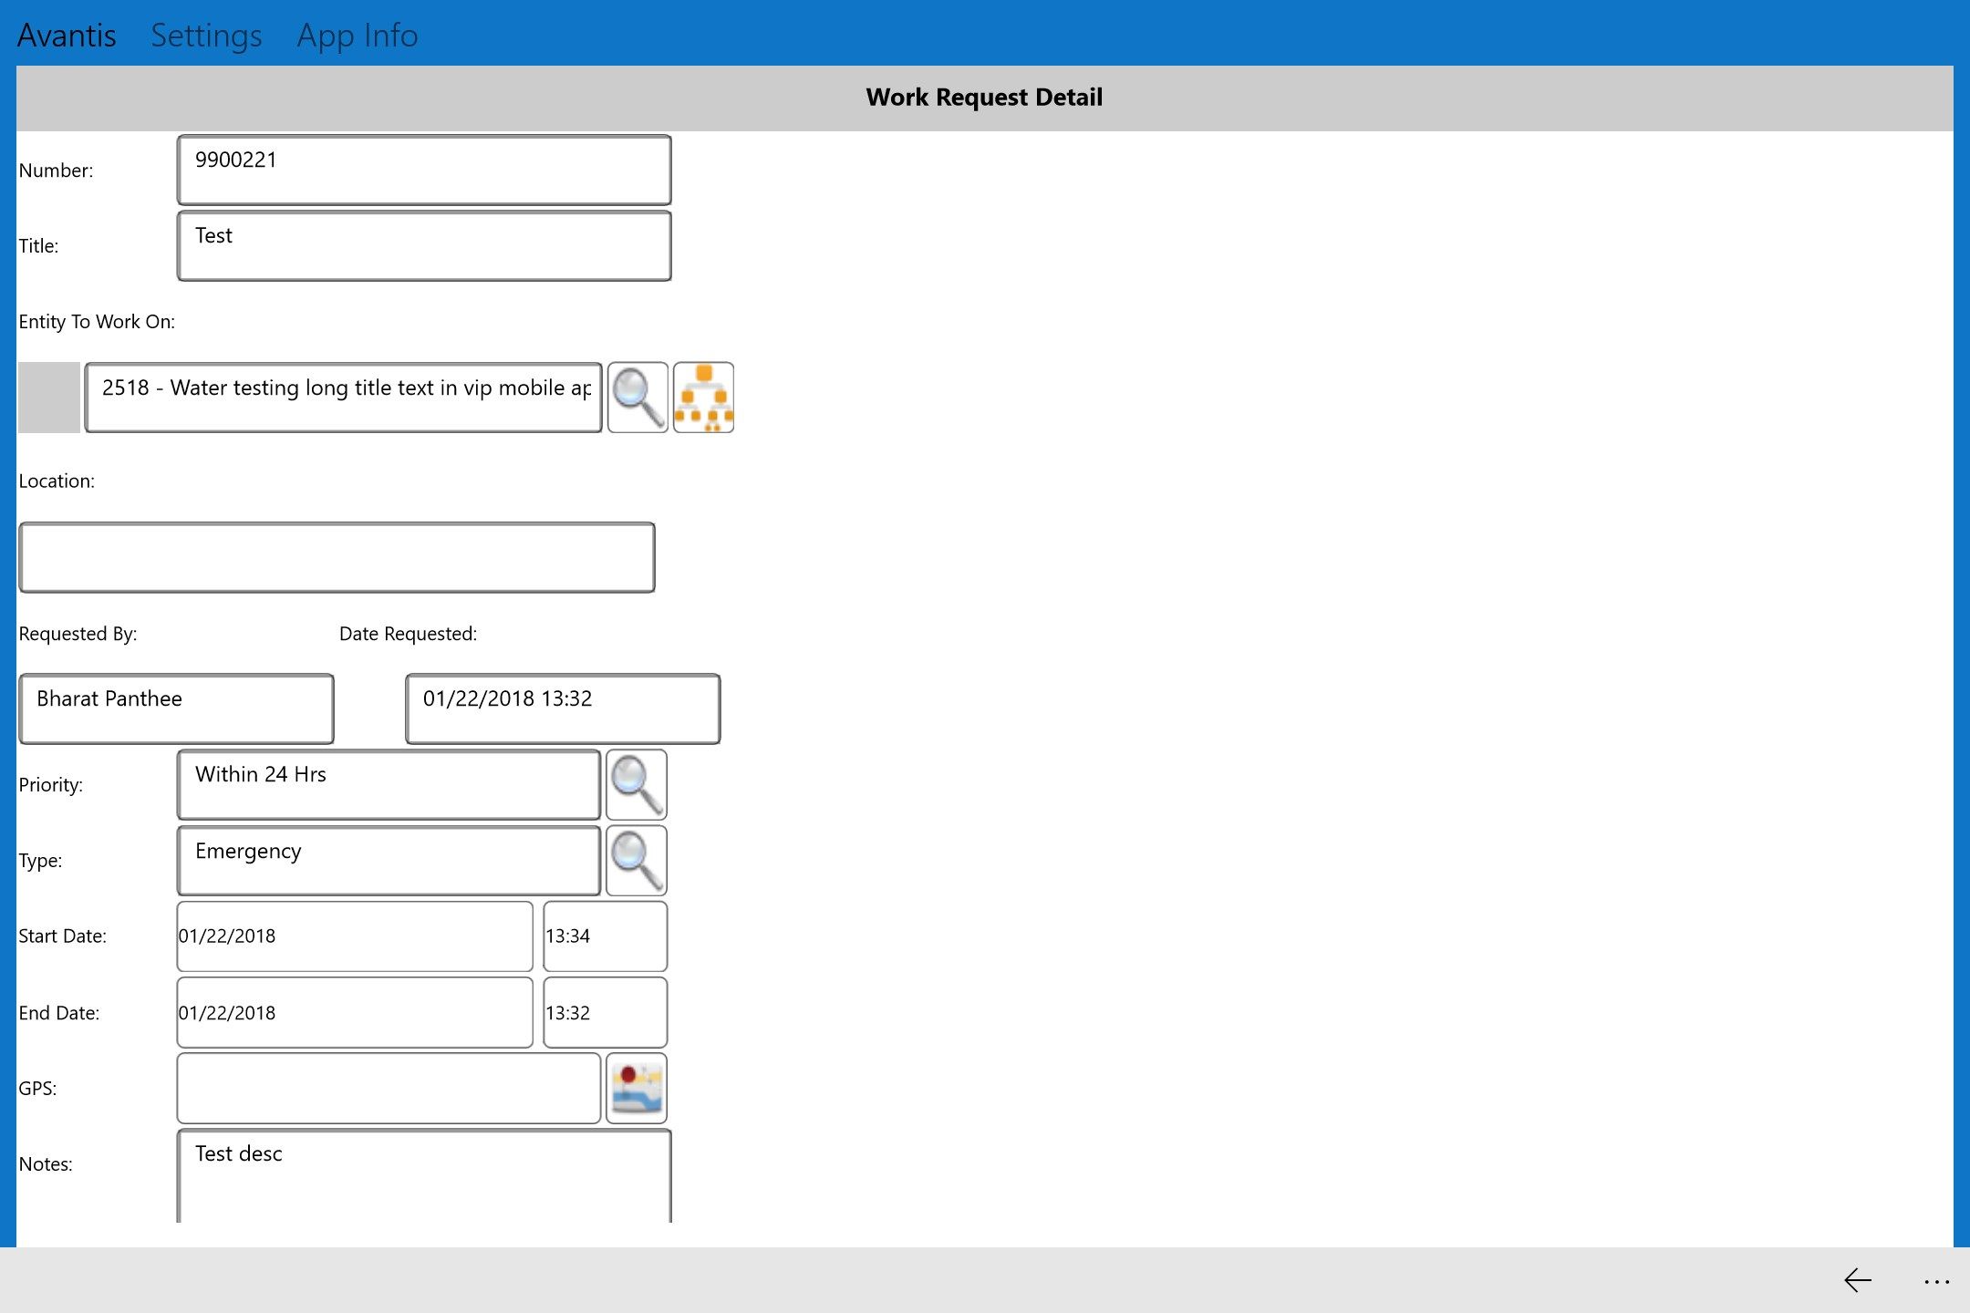Click the Type field search icon
1970x1313 pixels.
638,860
